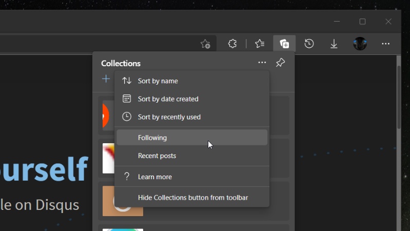
Task: Open the orange collection thumbnail
Action: (106, 115)
